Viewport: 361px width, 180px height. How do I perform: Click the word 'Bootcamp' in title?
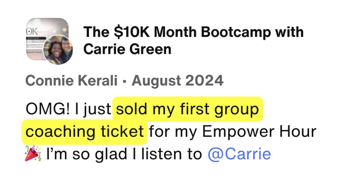point(236,33)
